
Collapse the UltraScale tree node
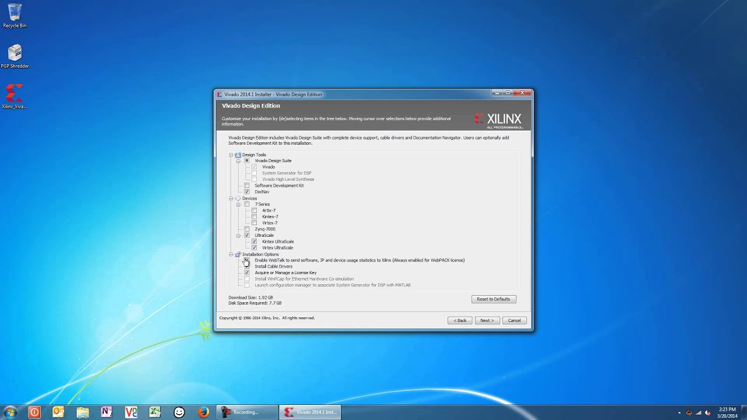click(238, 235)
